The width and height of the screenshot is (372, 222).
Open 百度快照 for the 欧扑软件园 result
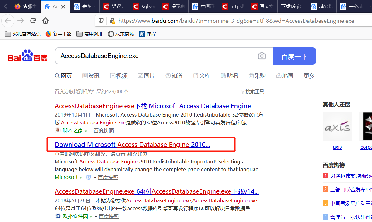[x=109, y=216]
